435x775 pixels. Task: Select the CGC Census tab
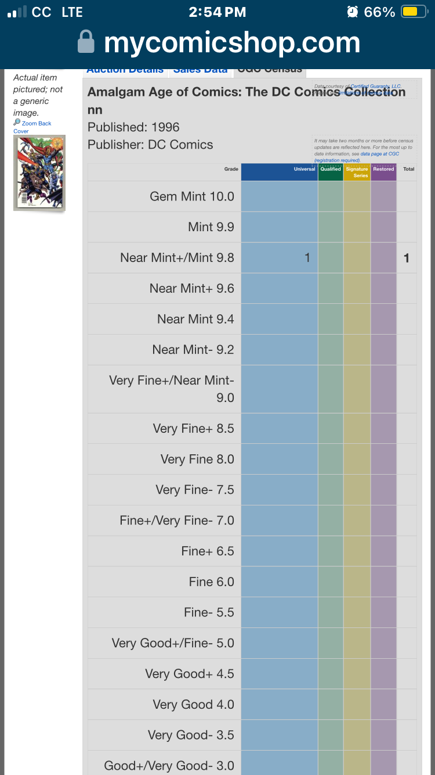coord(270,70)
